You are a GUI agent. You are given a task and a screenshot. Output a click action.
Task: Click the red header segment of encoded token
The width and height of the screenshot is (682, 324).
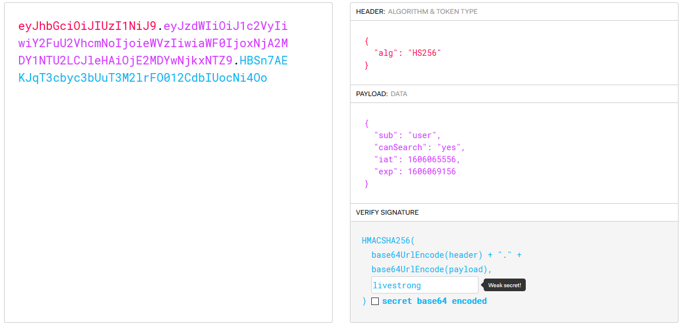click(87, 26)
